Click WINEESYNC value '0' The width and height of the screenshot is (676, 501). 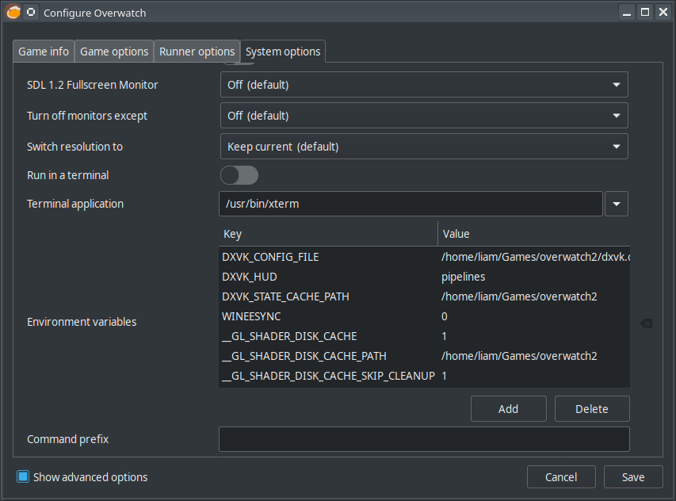click(x=534, y=316)
